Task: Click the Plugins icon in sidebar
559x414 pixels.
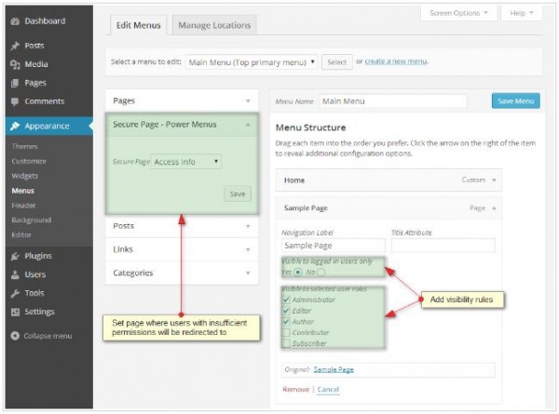Action: 15,256
